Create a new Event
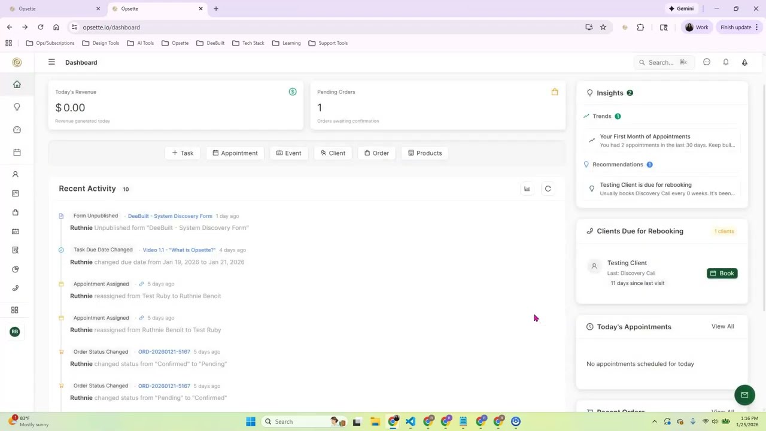766x431 pixels. (x=288, y=153)
